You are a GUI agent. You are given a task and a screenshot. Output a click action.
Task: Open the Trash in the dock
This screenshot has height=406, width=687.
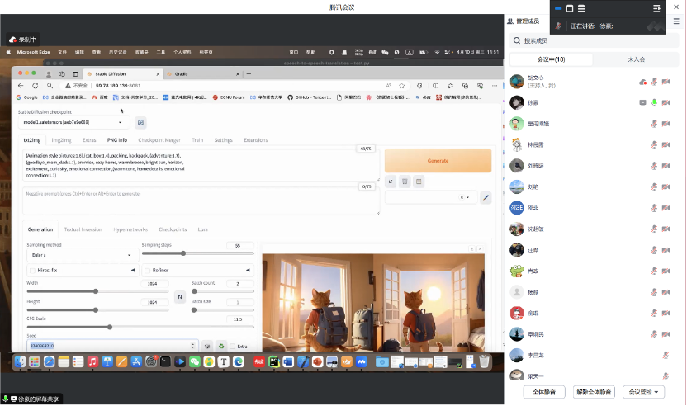[484, 361]
